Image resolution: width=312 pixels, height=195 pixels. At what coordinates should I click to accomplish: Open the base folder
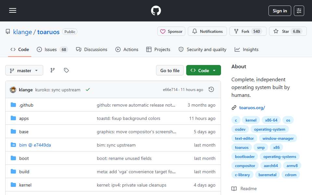(x=24, y=132)
